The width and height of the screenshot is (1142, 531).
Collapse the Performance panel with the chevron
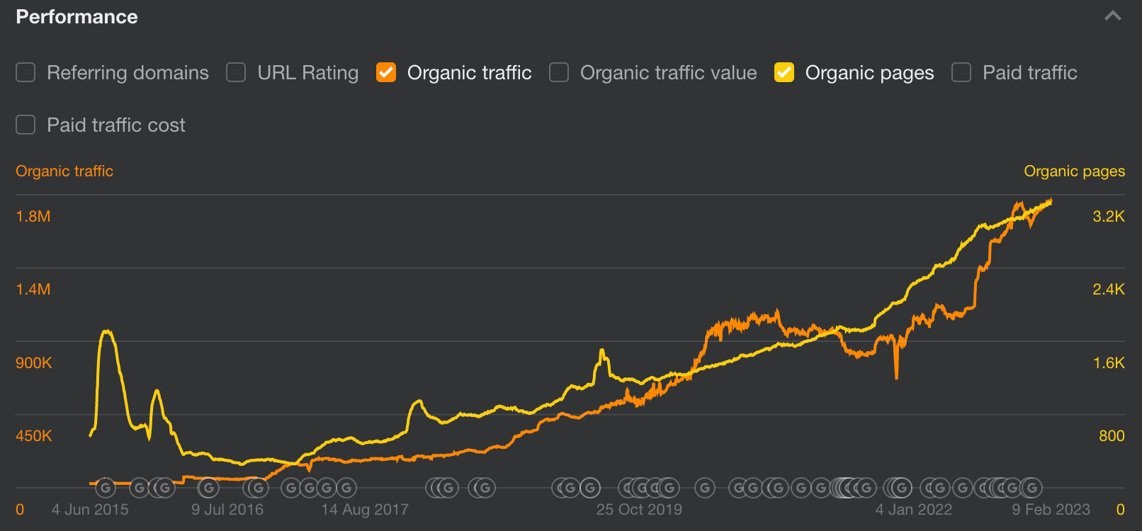click(x=1113, y=16)
